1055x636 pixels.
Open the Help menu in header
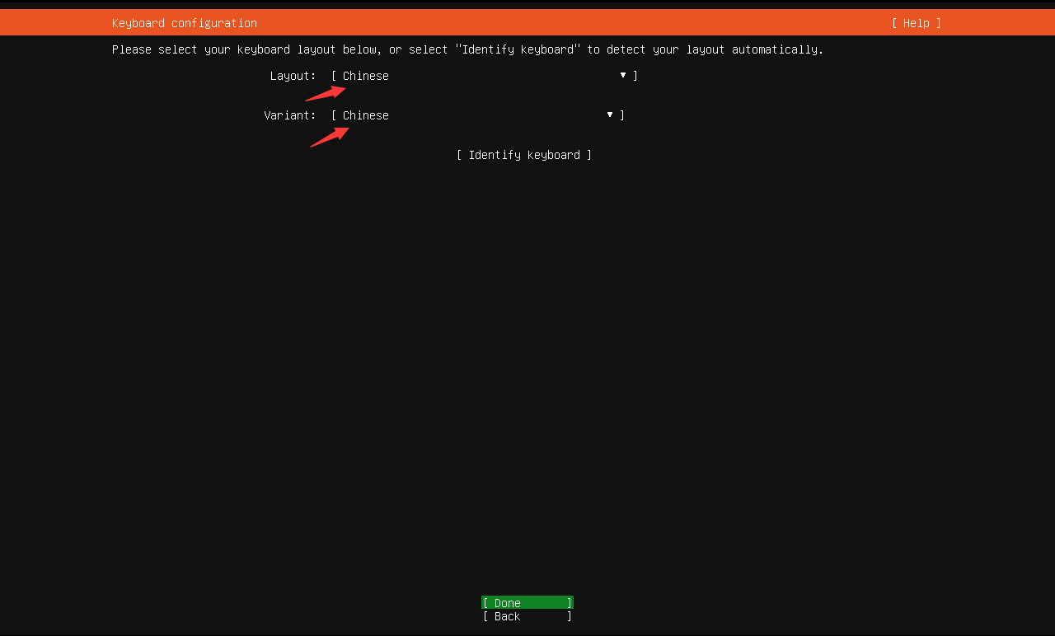coord(916,23)
